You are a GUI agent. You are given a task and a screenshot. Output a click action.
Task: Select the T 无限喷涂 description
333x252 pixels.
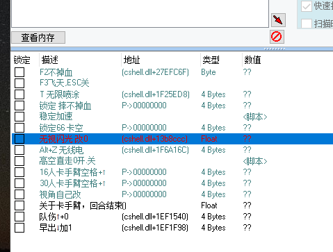point(59,94)
